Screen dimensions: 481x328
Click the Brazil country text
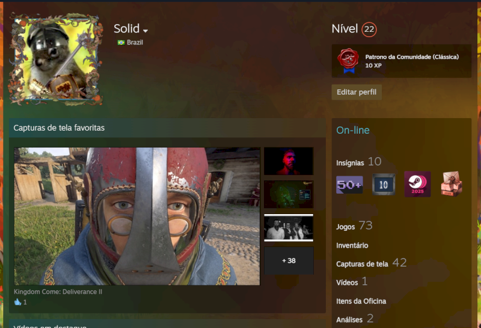click(135, 43)
